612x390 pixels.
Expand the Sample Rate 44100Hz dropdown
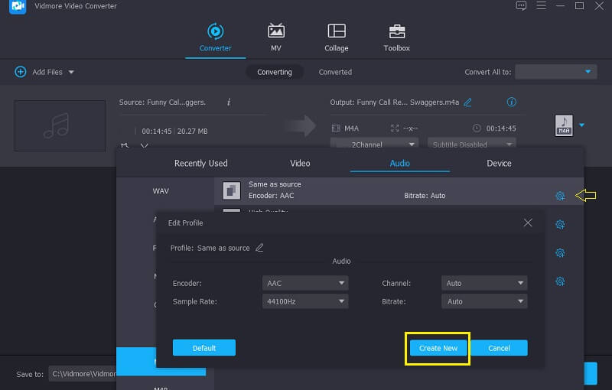pos(304,301)
